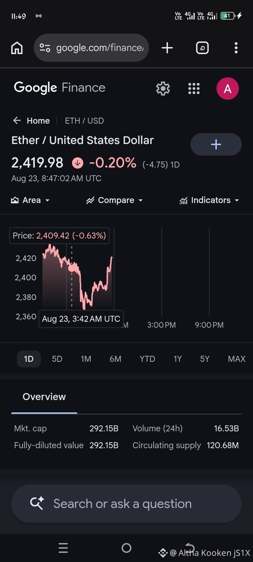Tap the site info icon in address bar
This screenshot has height=562, width=253.
tap(45, 48)
